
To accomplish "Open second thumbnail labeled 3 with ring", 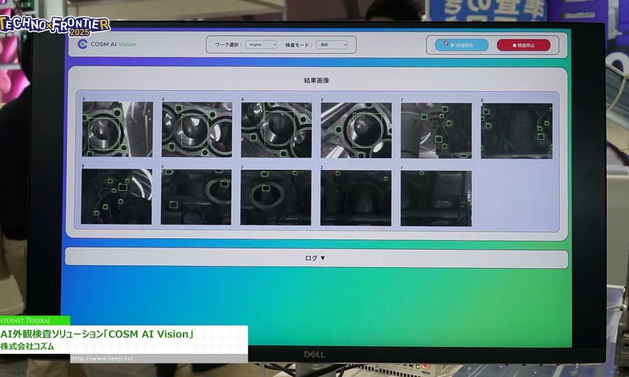I will [x=276, y=197].
